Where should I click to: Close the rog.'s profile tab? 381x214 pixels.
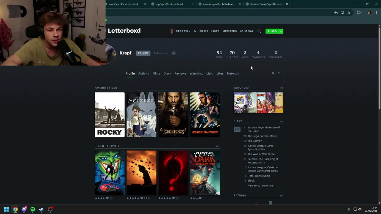pos(192,4)
